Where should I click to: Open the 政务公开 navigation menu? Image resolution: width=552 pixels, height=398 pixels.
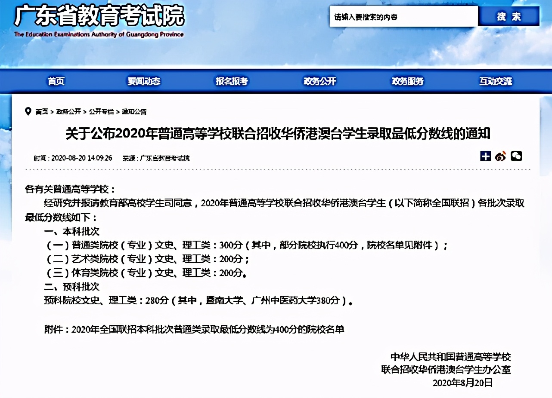click(319, 81)
